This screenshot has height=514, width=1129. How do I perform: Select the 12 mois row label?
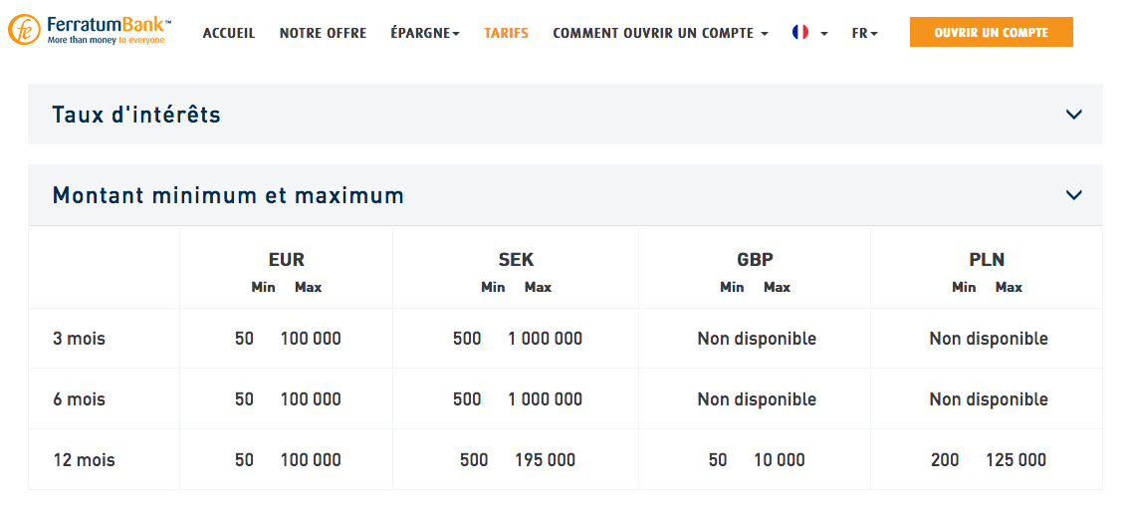pyautogui.click(x=84, y=460)
